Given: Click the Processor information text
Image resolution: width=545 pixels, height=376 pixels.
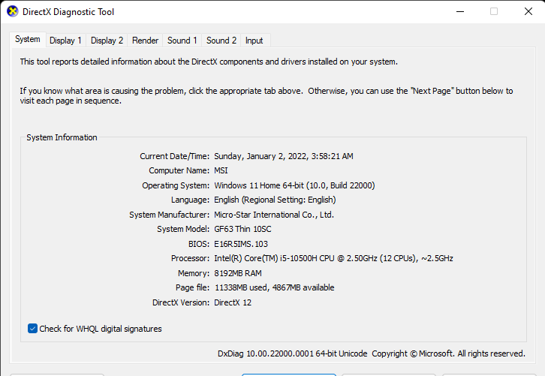Looking at the screenshot, I should pyautogui.click(x=333, y=258).
